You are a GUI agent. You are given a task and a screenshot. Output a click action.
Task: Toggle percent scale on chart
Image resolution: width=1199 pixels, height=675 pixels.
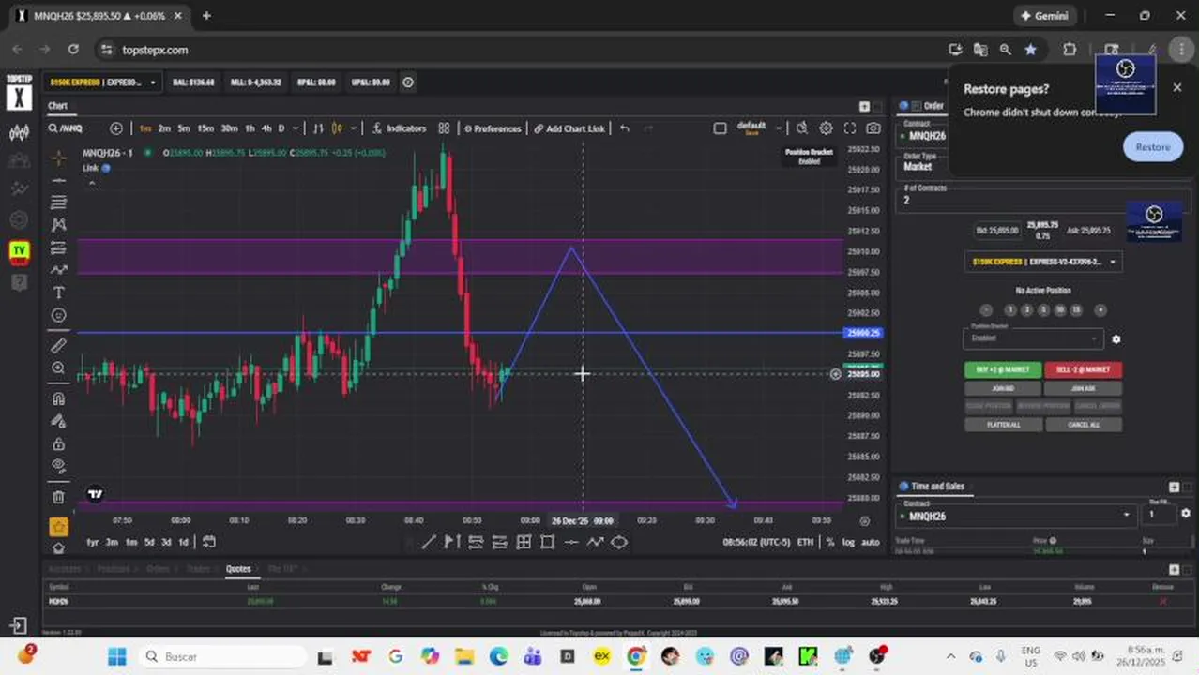point(830,542)
